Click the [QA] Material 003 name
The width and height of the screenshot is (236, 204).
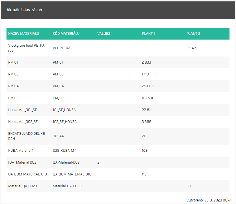click(22, 162)
